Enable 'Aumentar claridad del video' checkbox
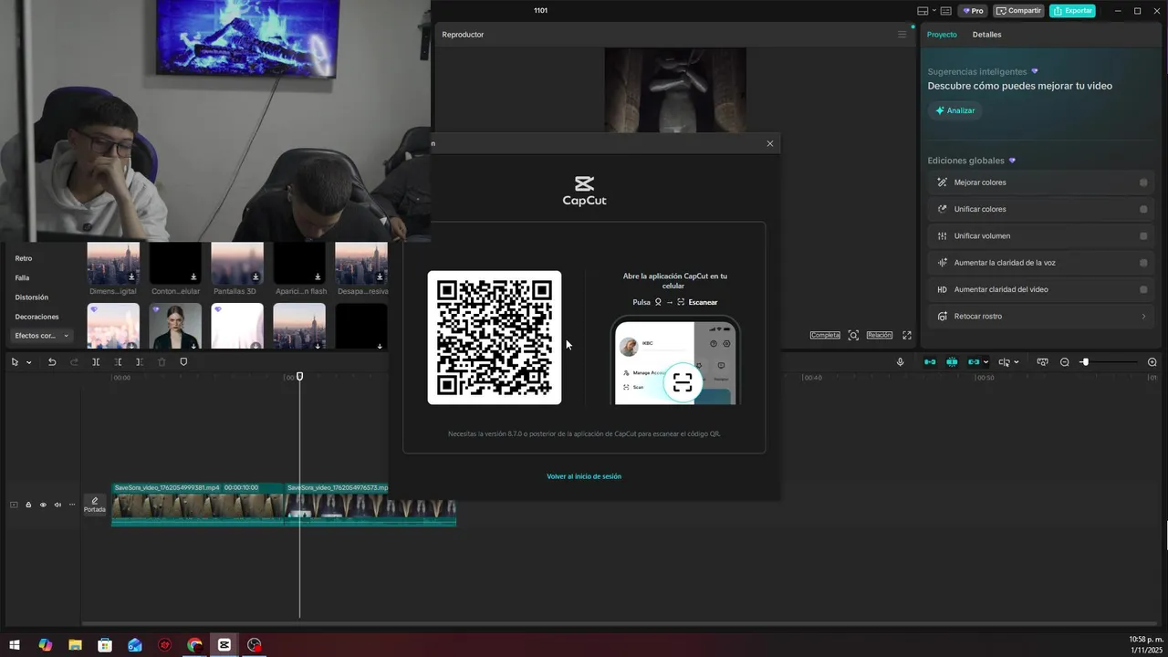The height and width of the screenshot is (657, 1168). click(x=1143, y=289)
